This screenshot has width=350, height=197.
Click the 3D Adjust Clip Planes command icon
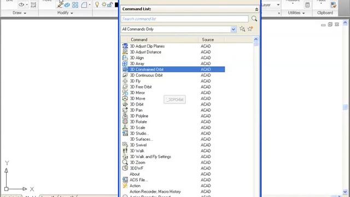point(125,46)
